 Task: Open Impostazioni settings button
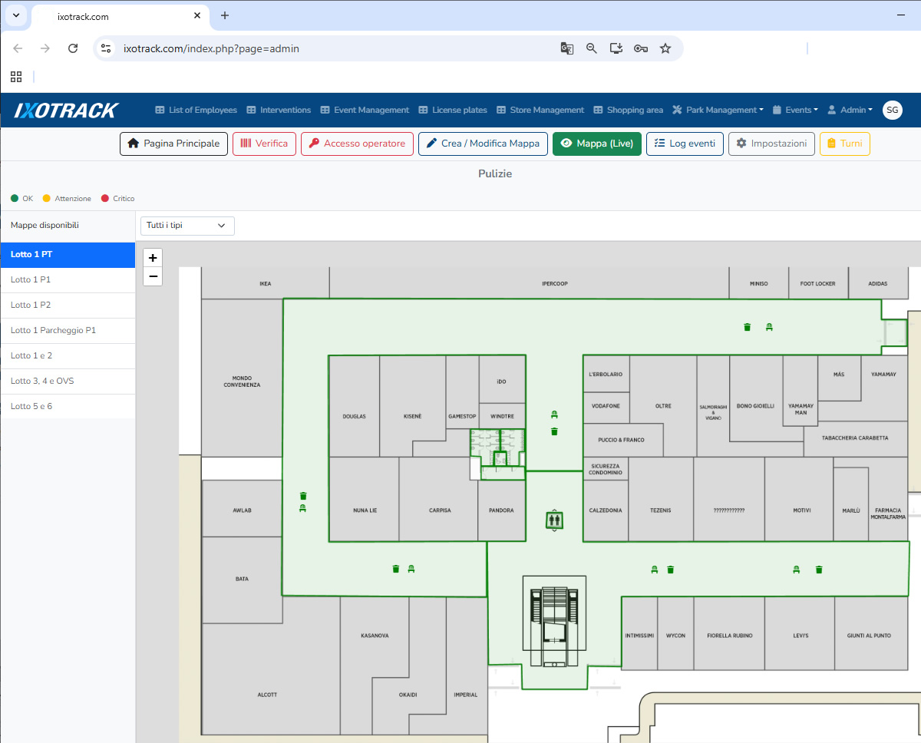(771, 144)
